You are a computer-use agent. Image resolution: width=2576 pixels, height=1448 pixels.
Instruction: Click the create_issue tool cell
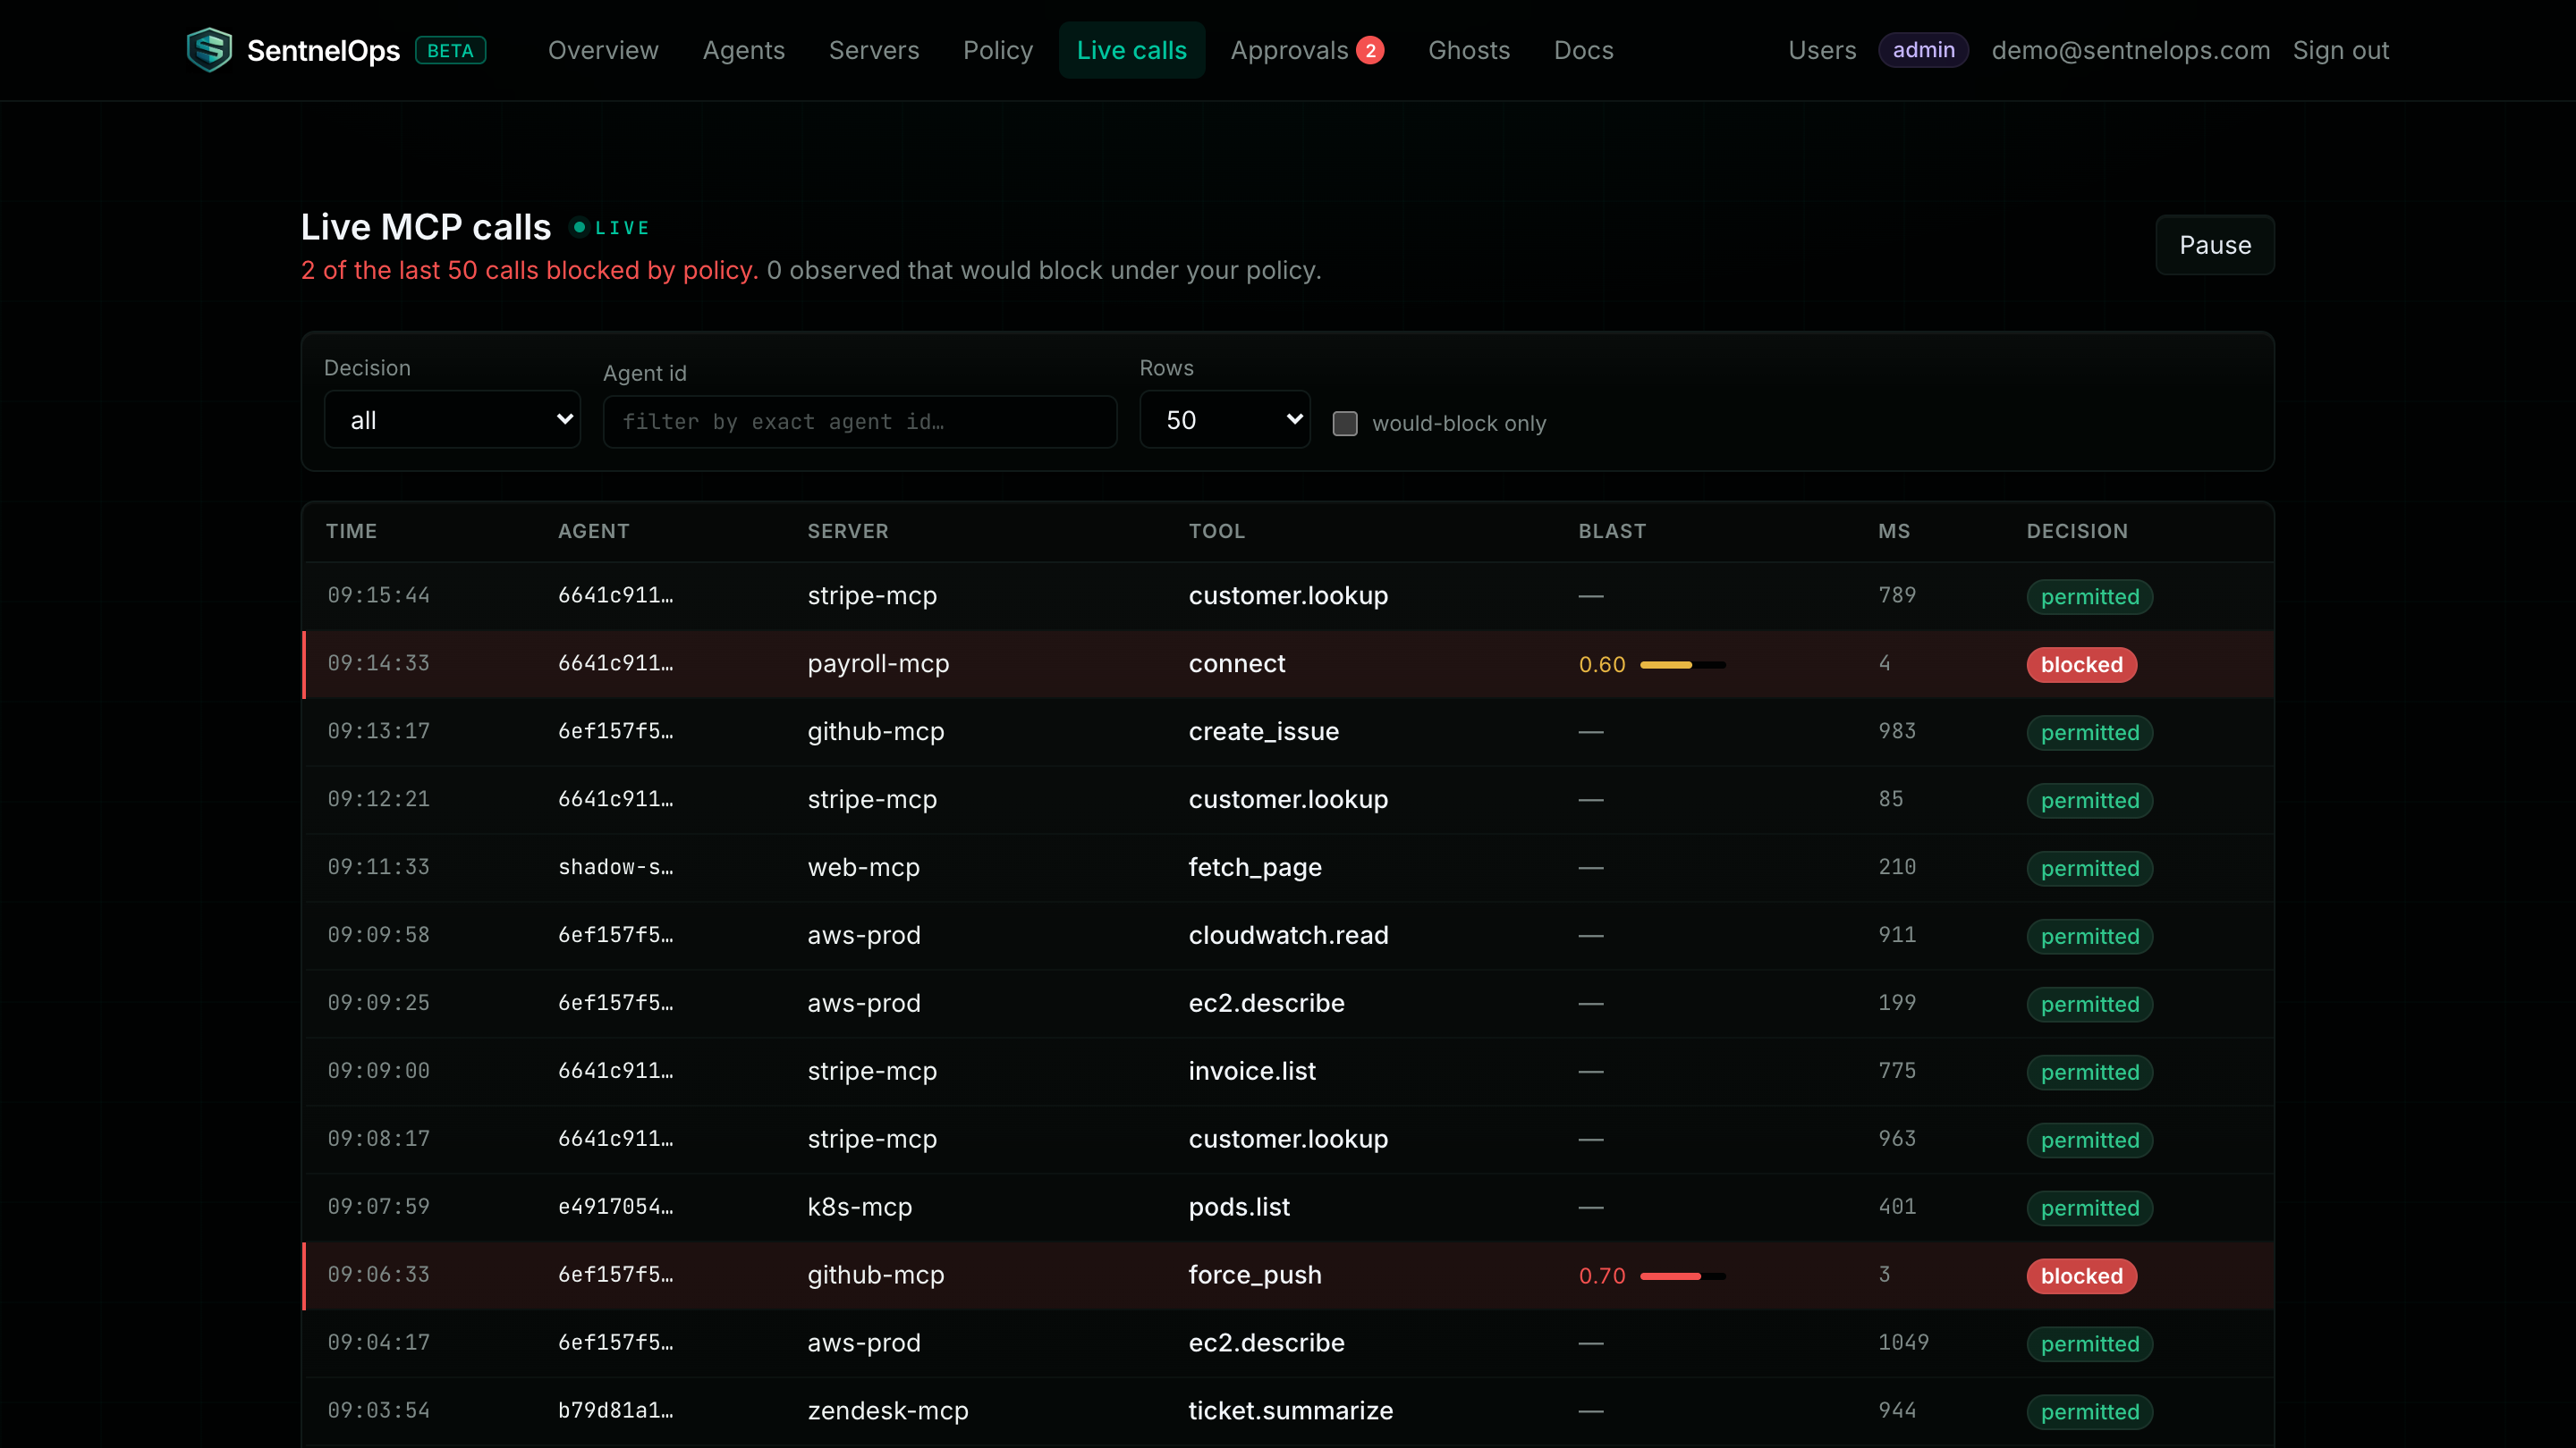click(1264, 731)
